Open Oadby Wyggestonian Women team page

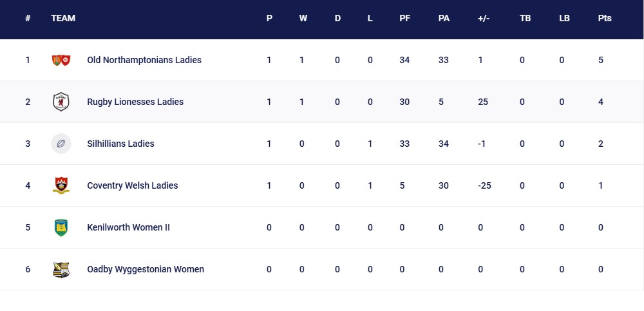146,269
